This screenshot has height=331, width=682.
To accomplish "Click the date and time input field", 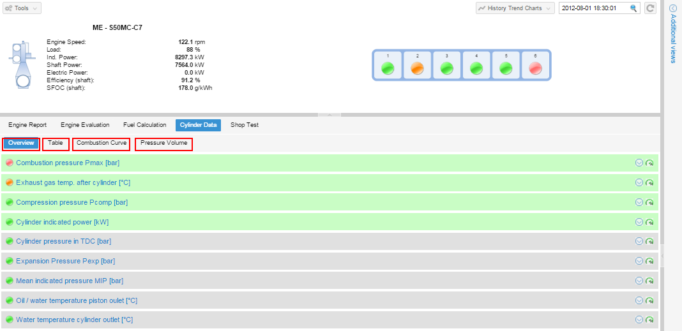I will coord(594,8).
